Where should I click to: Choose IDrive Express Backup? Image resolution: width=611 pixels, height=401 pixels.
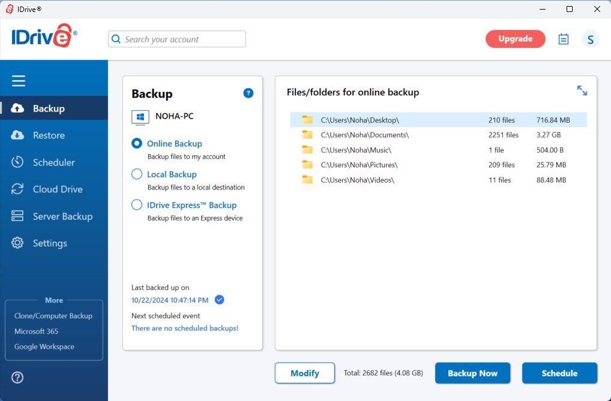point(136,204)
